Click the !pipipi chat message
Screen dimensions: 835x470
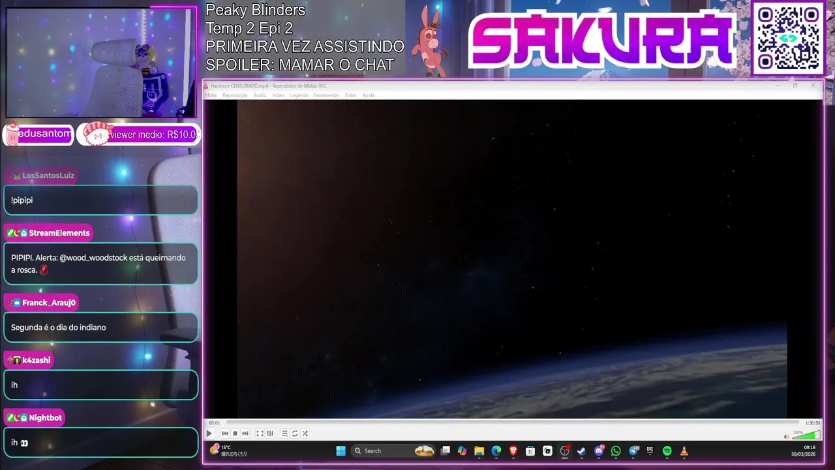coord(100,200)
